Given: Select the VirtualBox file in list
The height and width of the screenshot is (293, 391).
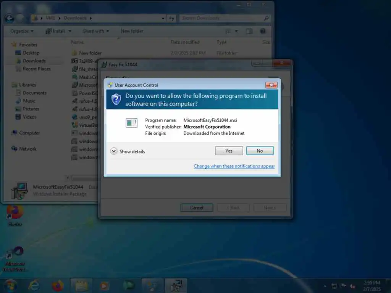Looking at the screenshot, I should coord(85,125).
